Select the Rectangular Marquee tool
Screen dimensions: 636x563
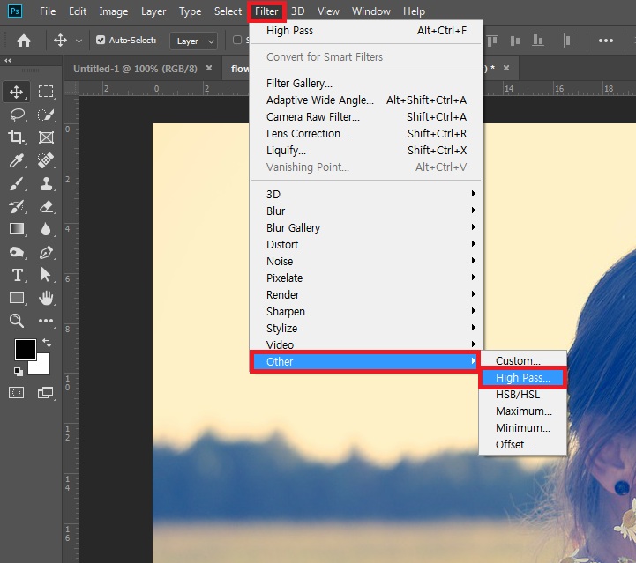point(46,92)
